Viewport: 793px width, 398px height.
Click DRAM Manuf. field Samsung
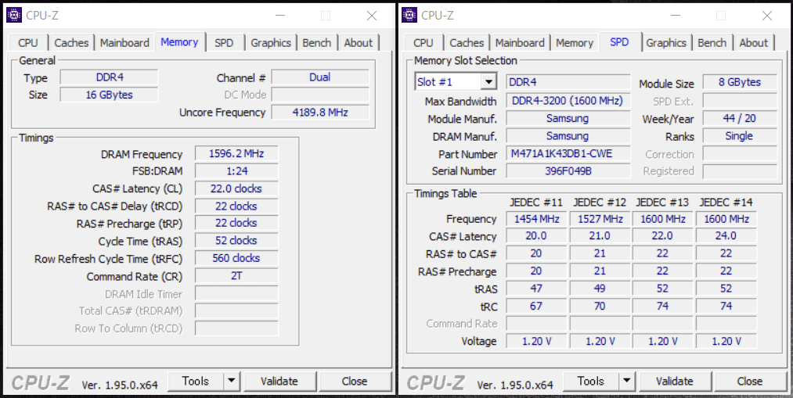[x=568, y=136]
